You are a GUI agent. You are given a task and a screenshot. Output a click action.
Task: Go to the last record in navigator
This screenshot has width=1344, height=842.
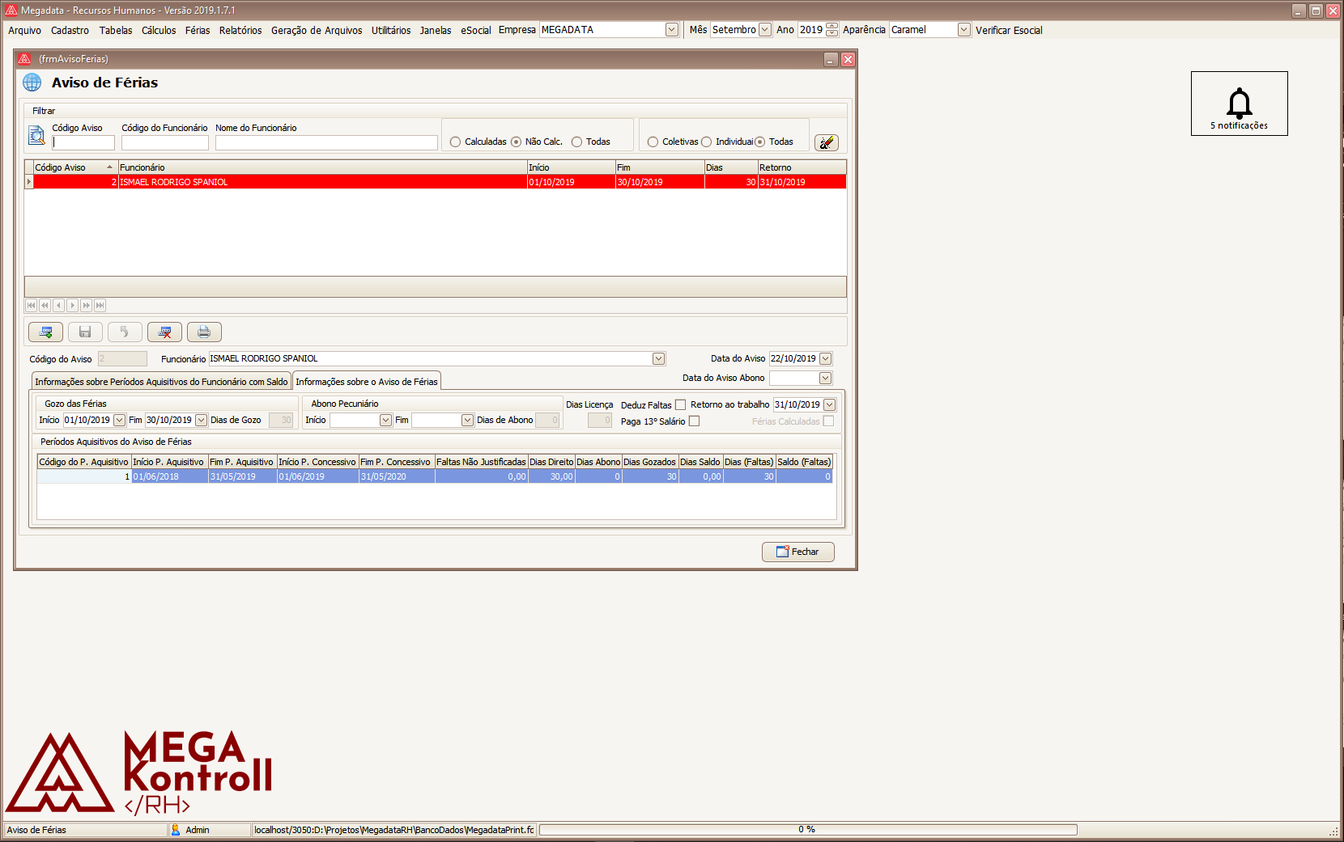[100, 306]
